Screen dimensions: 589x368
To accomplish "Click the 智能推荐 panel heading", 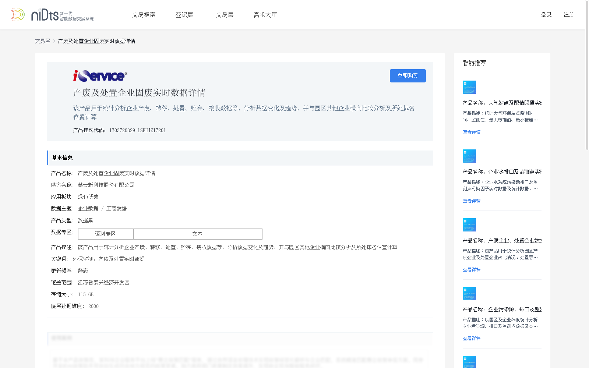I will [x=475, y=63].
